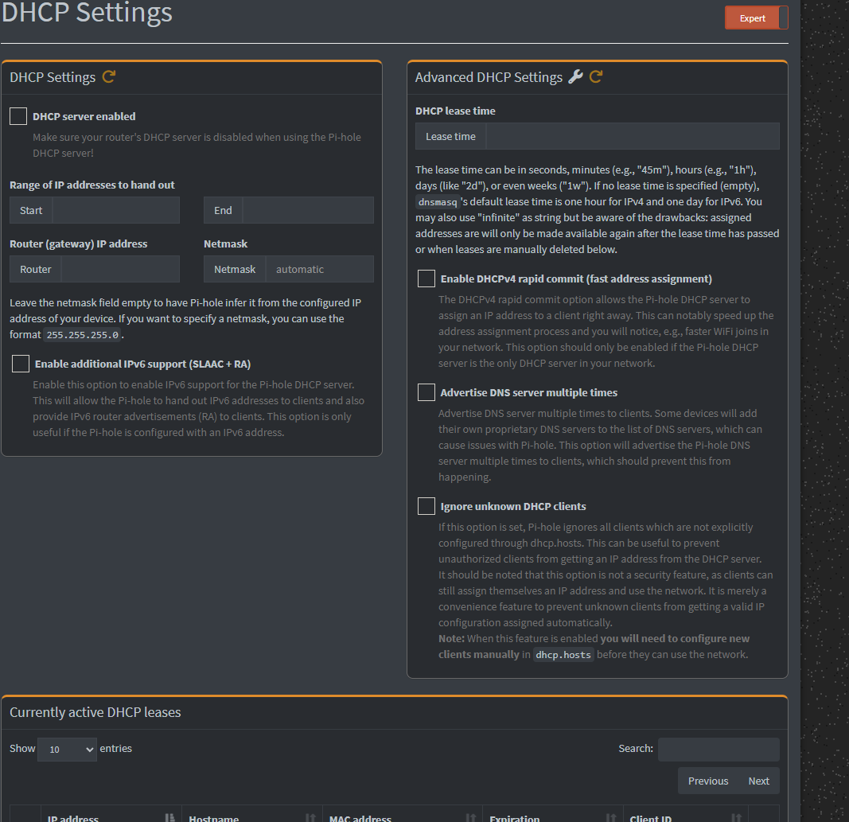Check Enable DHCPv4 rapid commit option
The width and height of the screenshot is (849, 822).
pyautogui.click(x=426, y=279)
